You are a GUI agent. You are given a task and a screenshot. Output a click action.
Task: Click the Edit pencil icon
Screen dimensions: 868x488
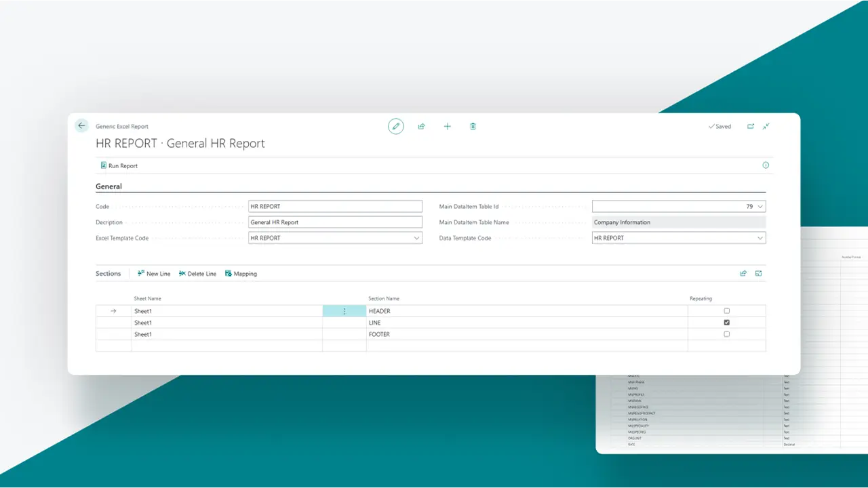pyautogui.click(x=396, y=126)
